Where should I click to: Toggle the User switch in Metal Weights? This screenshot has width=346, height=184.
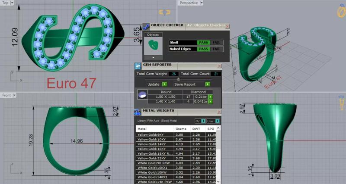pos(218,121)
